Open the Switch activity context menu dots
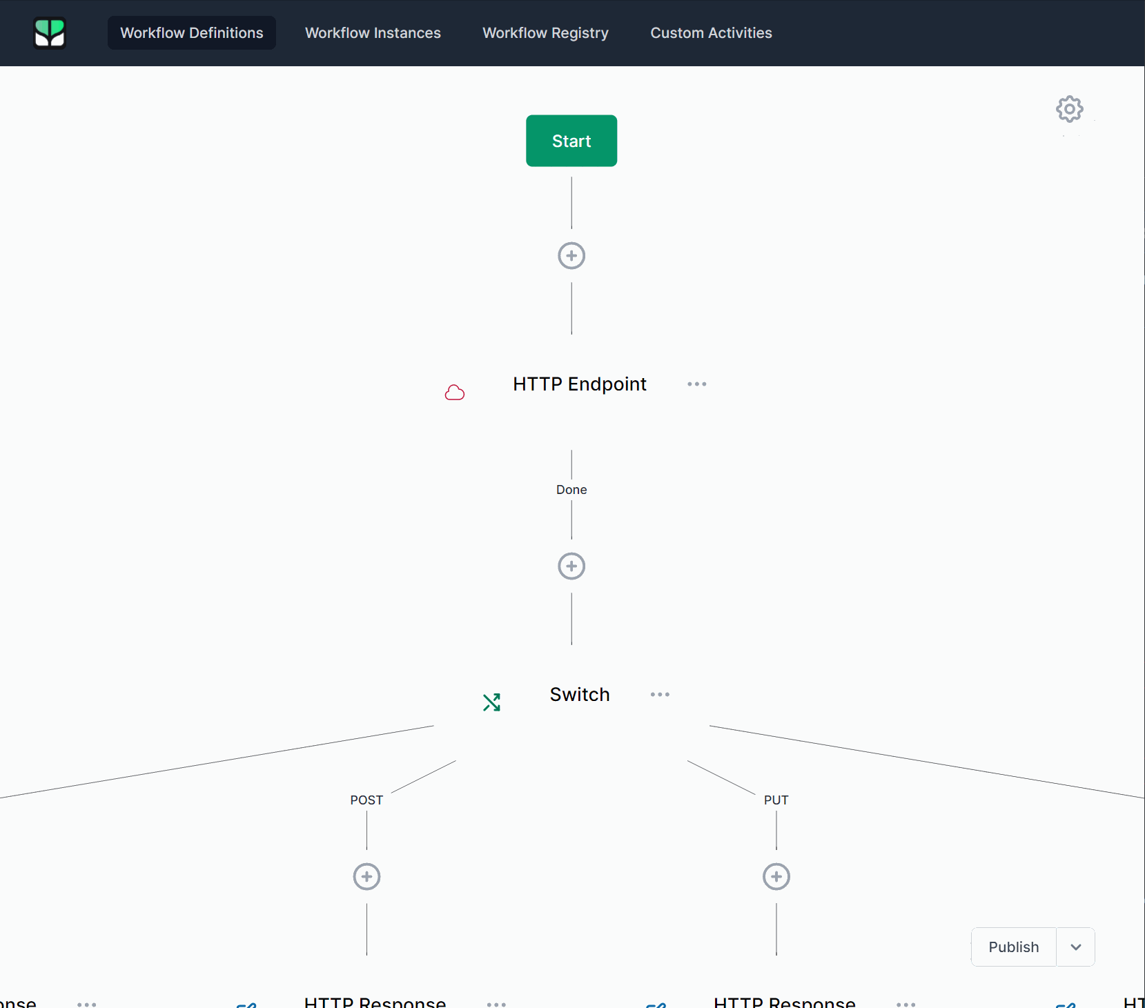 (660, 694)
